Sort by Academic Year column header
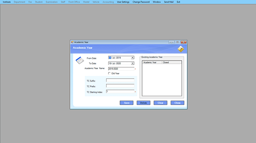Screen dimensions: 256x143 point(152,62)
